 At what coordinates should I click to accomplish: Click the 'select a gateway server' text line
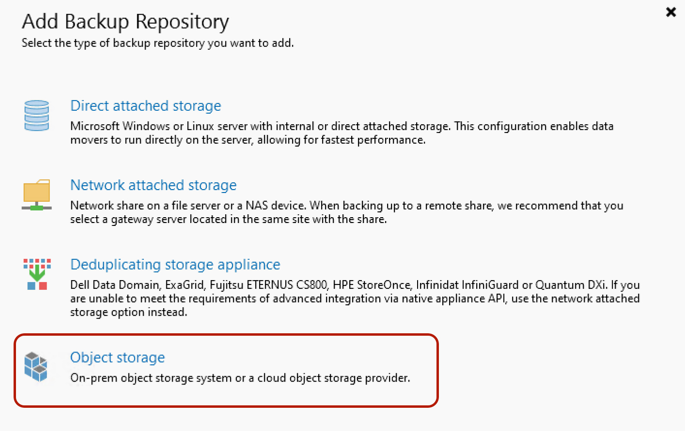pos(228,220)
